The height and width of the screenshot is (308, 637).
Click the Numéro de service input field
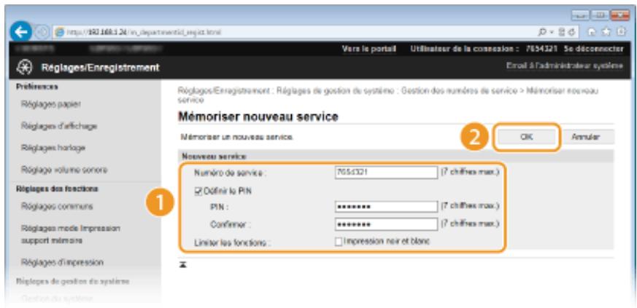pyautogui.click(x=386, y=173)
